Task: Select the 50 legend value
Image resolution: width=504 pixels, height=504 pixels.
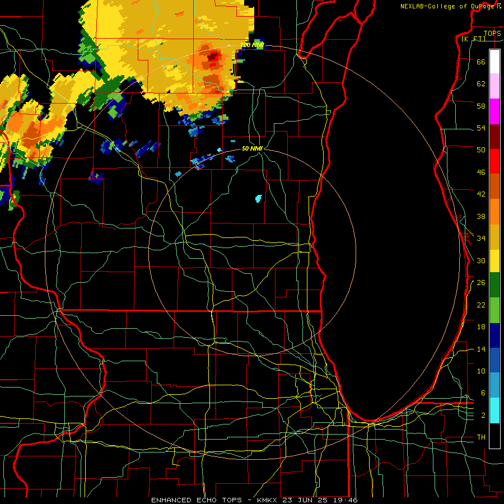Action: [481, 150]
